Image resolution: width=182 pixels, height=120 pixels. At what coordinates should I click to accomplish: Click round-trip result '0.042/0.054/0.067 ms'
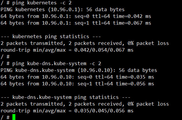point(104,50)
